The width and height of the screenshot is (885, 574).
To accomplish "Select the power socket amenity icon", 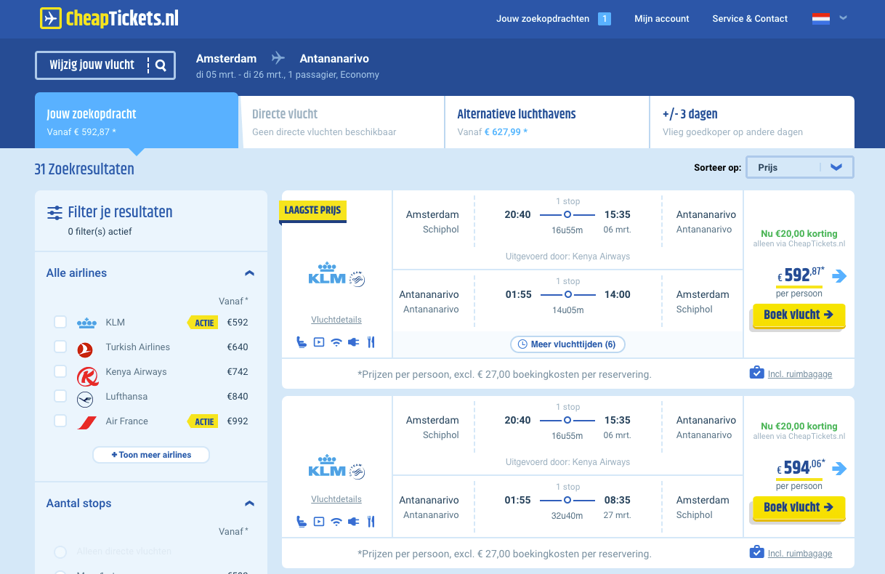I will tap(354, 341).
